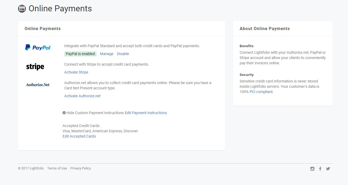Click the 'About Online Payments' panel heading
The width and height of the screenshot is (348, 185).
pos(265,29)
